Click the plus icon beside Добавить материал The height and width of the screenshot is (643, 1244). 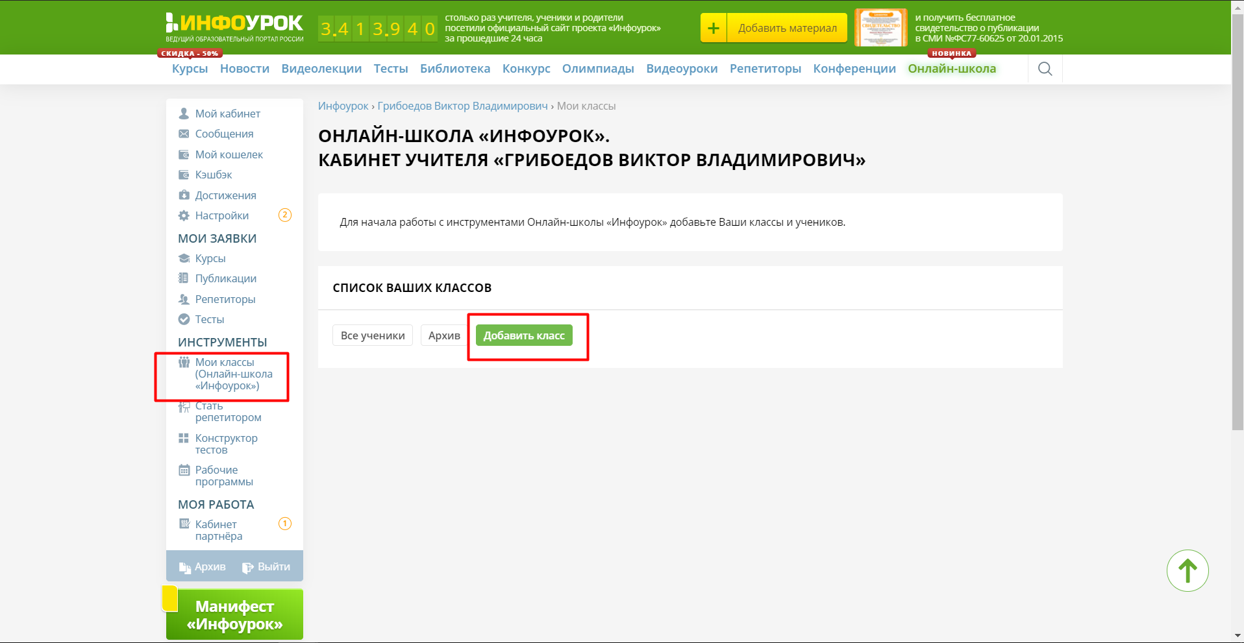click(714, 28)
